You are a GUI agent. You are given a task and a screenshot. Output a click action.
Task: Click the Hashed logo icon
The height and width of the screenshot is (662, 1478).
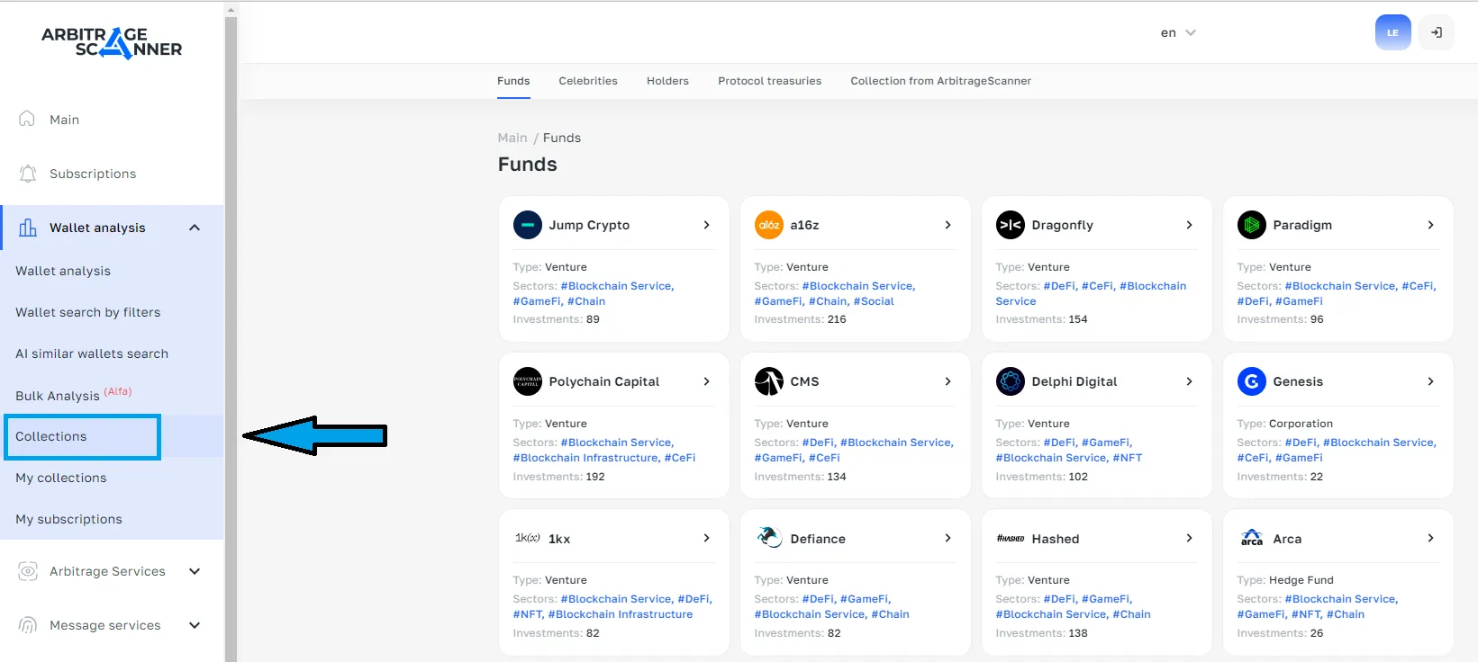click(1011, 538)
